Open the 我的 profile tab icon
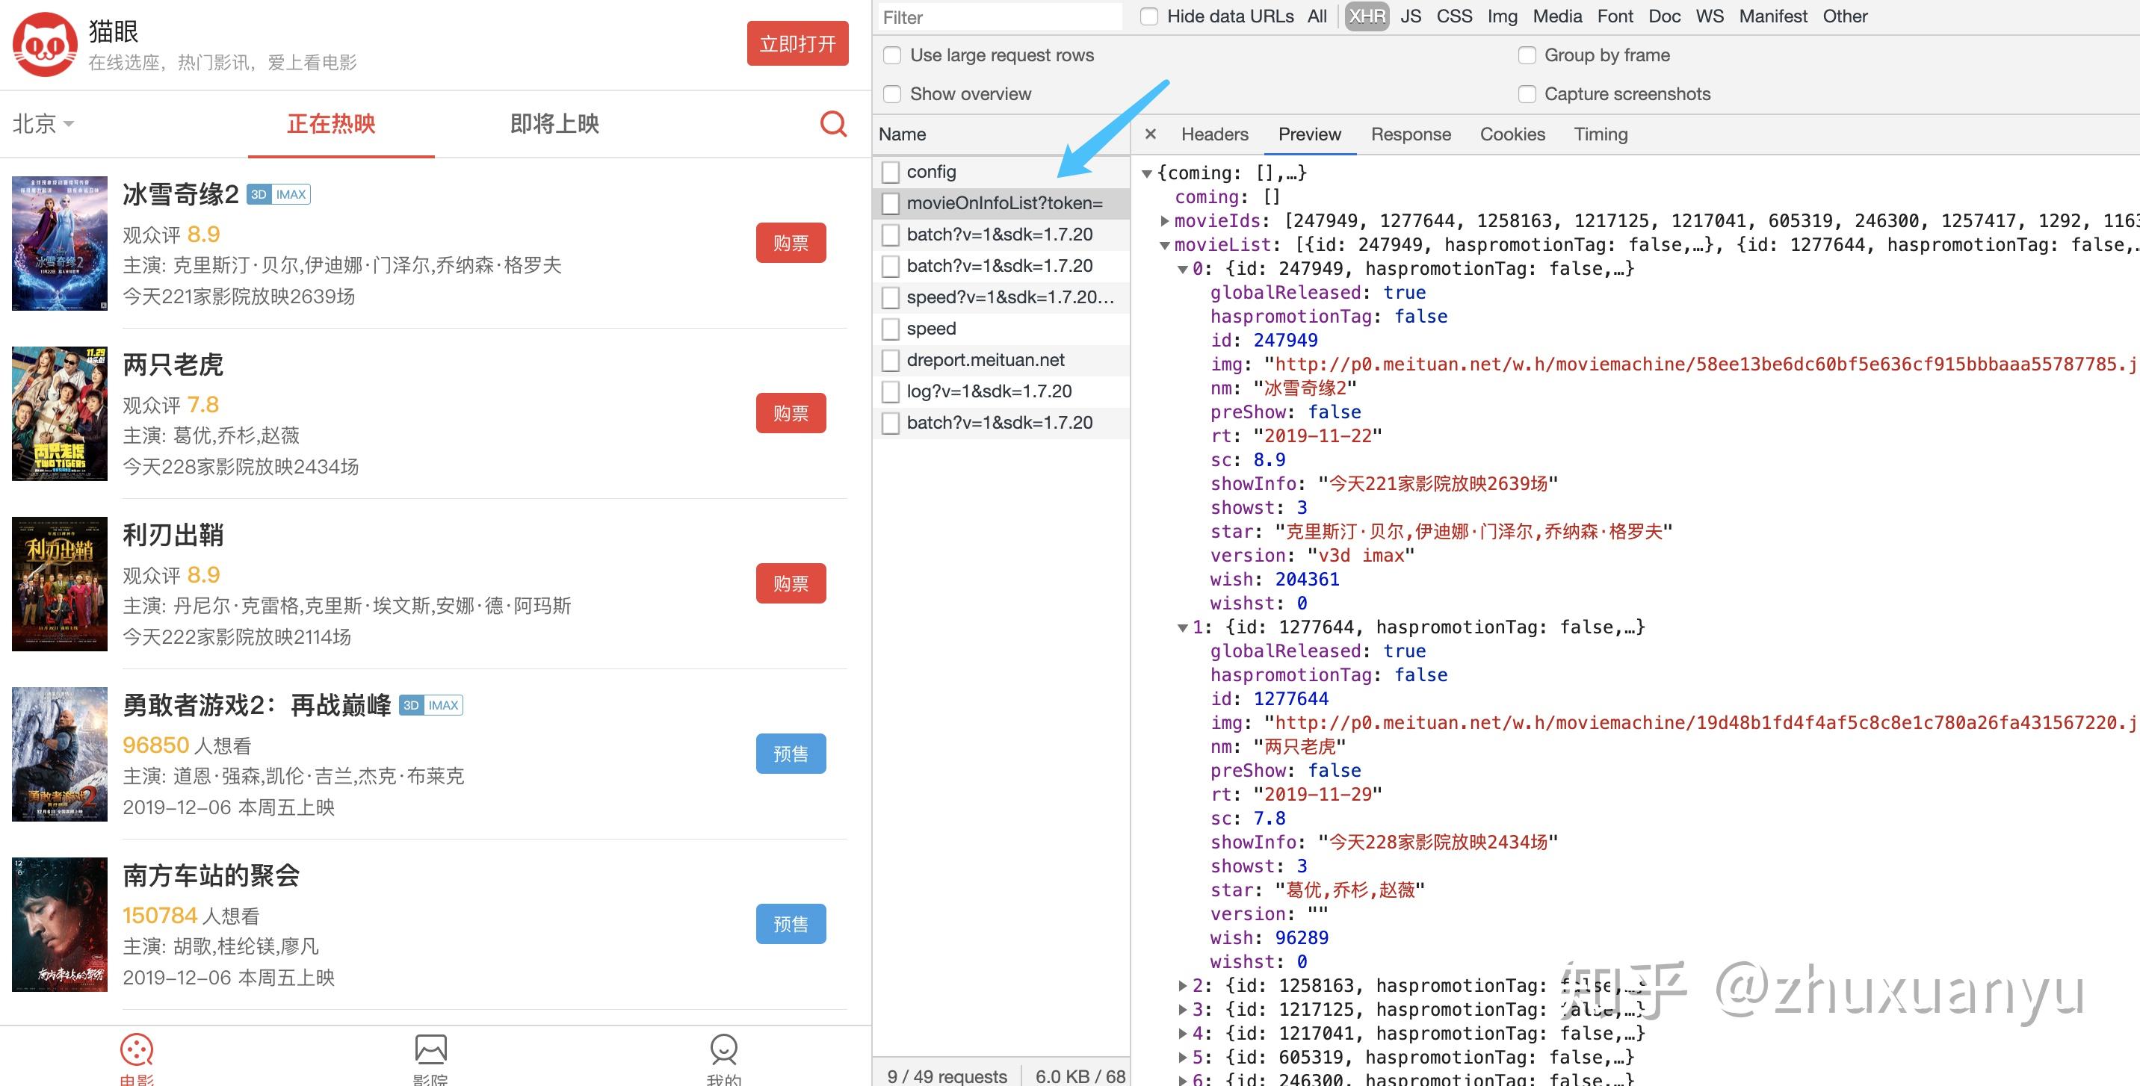The height and width of the screenshot is (1086, 2140). pyautogui.click(x=723, y=1050)
